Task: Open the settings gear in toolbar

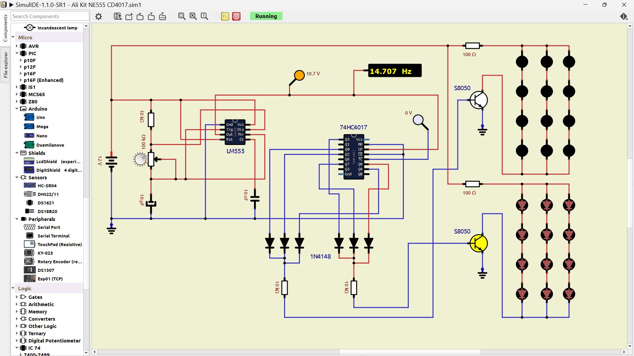Action: (99, 17)
